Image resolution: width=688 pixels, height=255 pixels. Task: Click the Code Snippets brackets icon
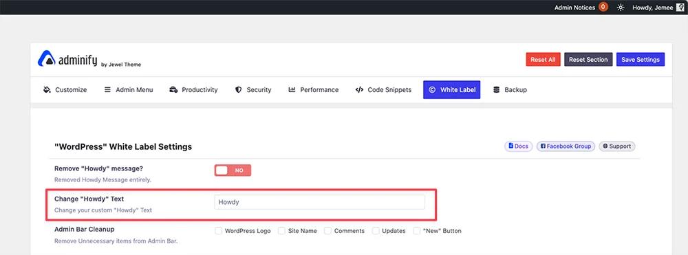click(x=359, y=90)
